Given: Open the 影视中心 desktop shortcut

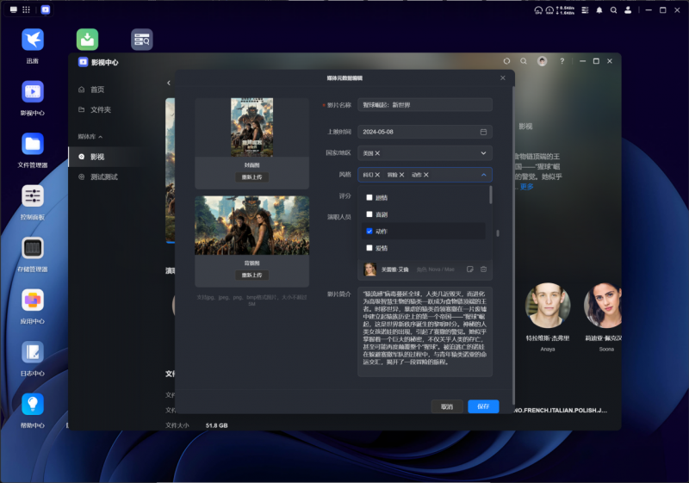Looking at the screenshot, I should click(33, 92).
